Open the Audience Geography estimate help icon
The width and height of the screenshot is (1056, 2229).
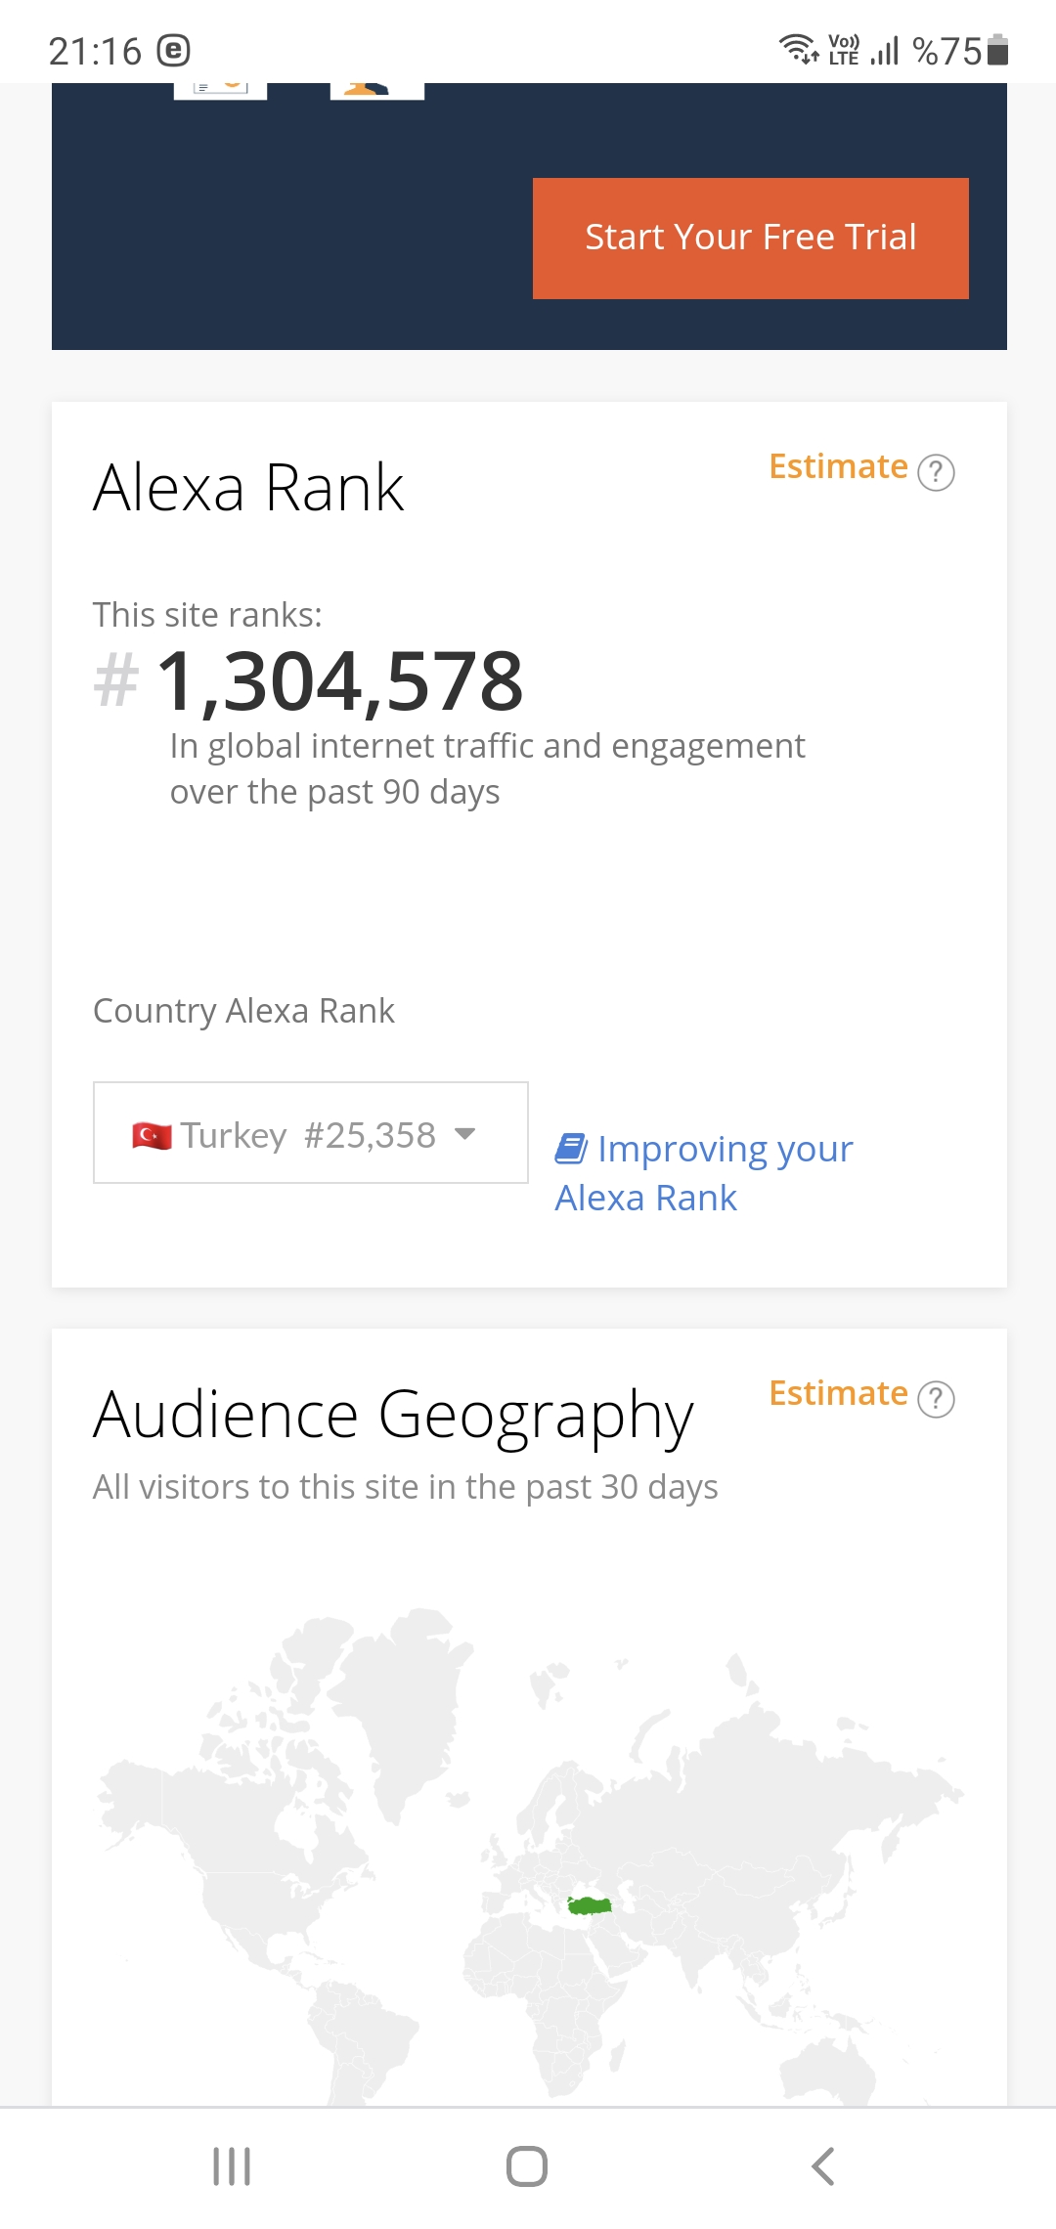tap(936, 1399)
